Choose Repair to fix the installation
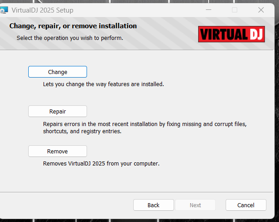279x222 pixels. point(57,111)
